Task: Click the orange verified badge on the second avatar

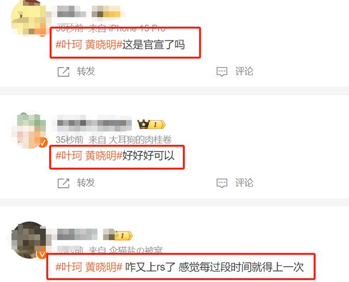Action: click(43, 143)
